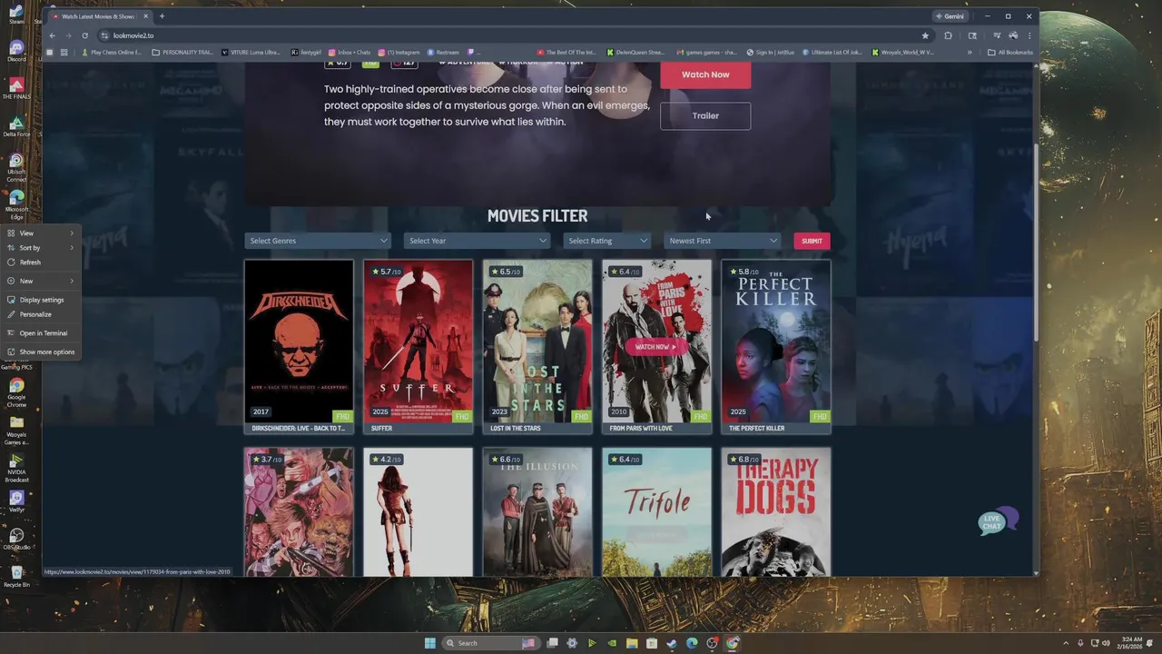Open Veifyr desktop icon
Viewport: 1162px width, 654px height.
click(16, 501)
